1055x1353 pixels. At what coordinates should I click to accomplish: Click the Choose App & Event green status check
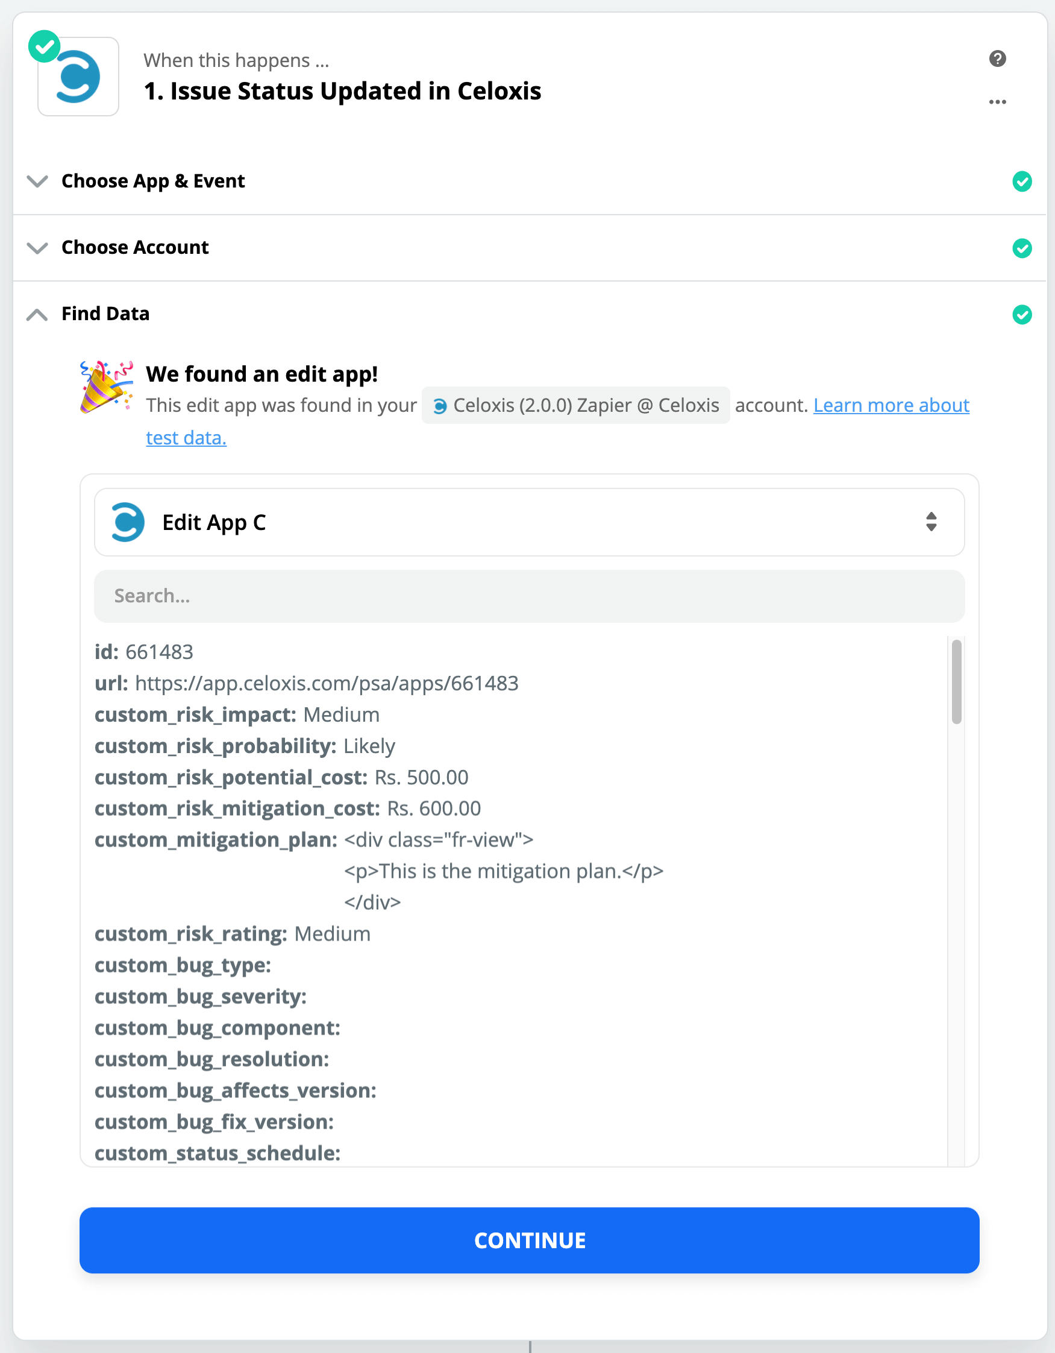click(1022, 181)
